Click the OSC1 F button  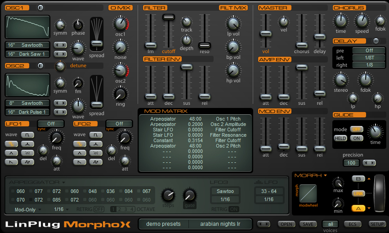[x=40, y=8]
